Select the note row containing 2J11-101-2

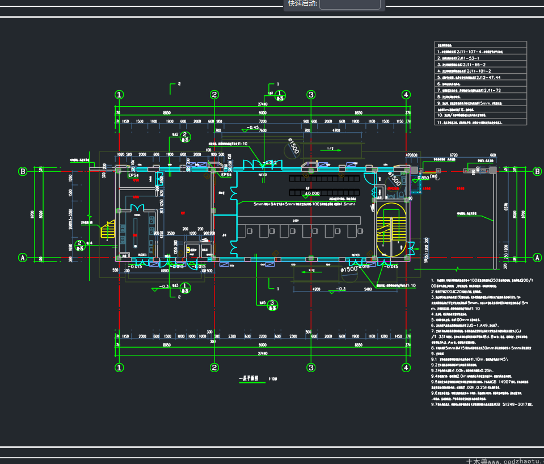[x=480, y=71]
